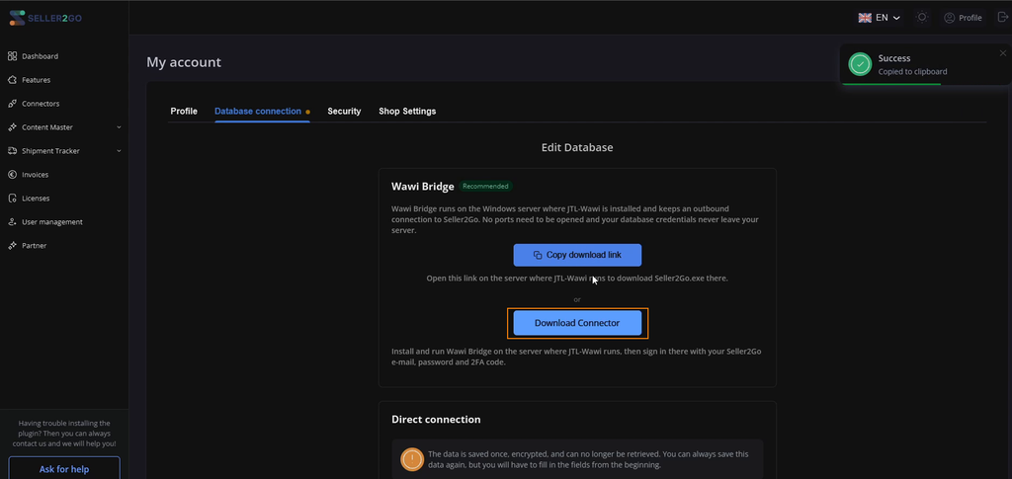
Task: Open the EN language dropdown
Action: pyautogui.click(x=879, y=18)
